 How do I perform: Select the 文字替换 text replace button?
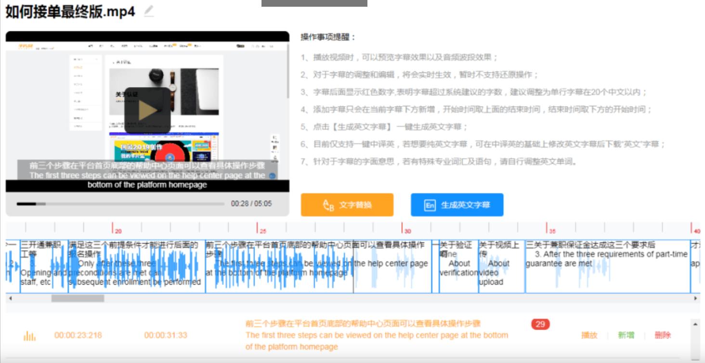pyautogui.click(x=347, y=205)
